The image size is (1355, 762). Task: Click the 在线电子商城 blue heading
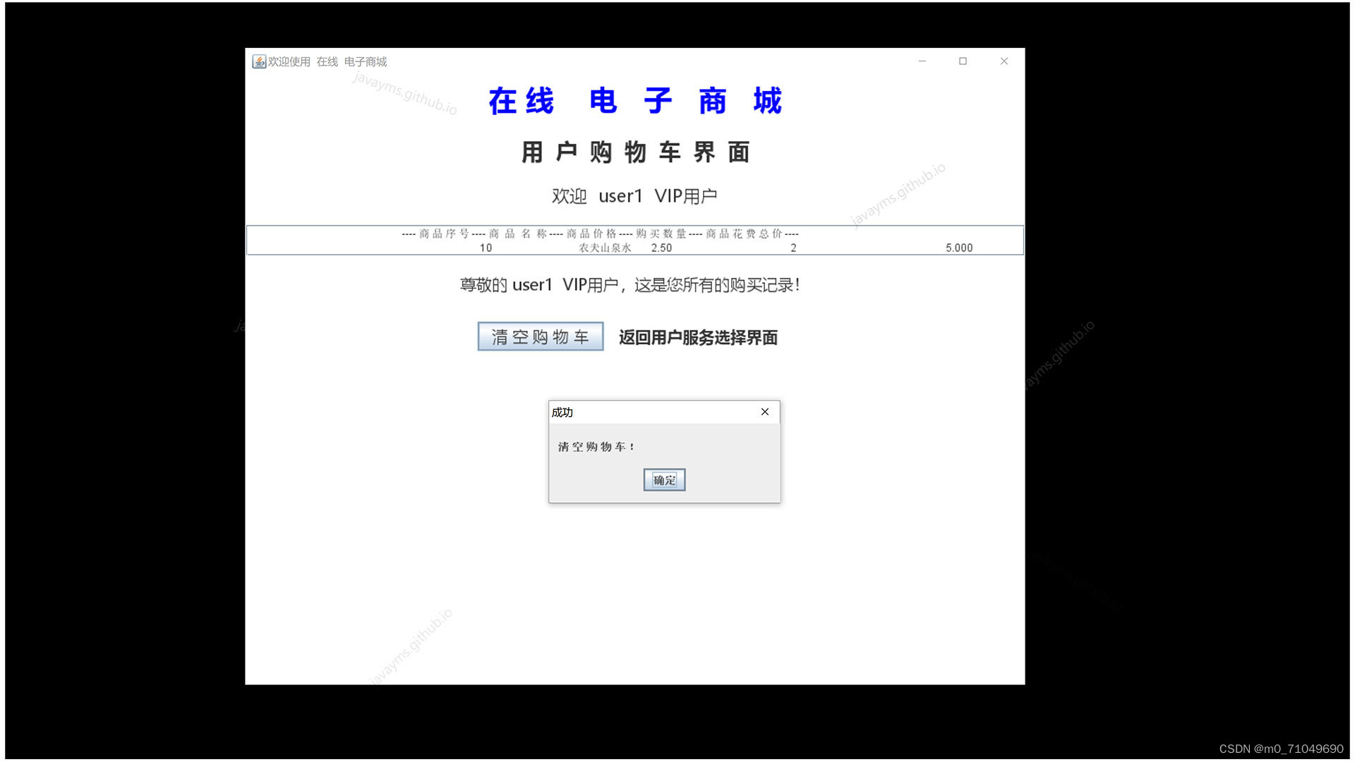click(634, 101)
